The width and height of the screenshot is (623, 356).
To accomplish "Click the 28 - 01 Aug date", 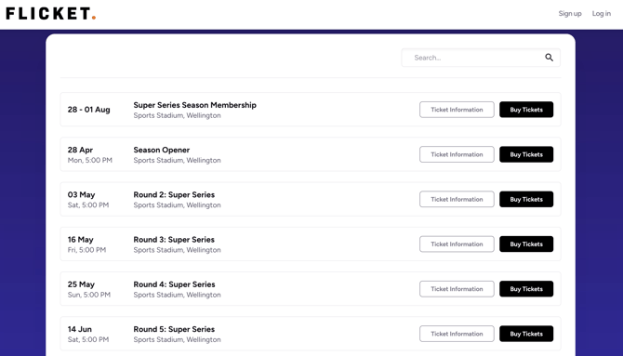I will pos(88,110).
